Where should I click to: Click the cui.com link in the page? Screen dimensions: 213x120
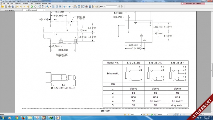[105, 110]
